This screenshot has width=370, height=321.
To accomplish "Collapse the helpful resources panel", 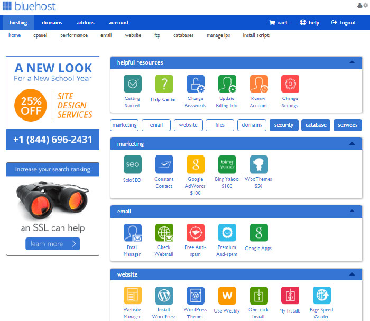I will tap(352, 62).
